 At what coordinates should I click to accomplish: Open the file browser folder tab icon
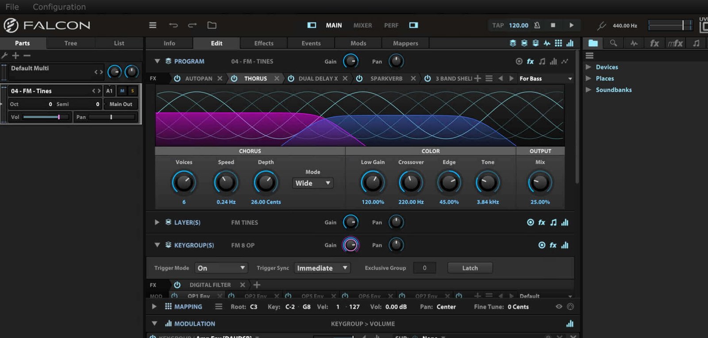click(x=593, y=43)
